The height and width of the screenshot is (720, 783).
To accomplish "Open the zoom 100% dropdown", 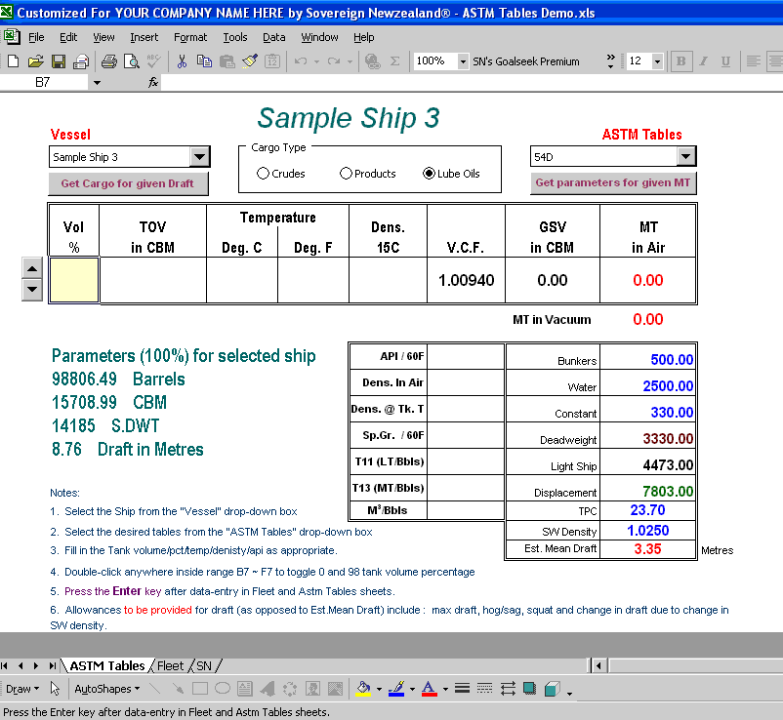I will (x=463, y=61).
